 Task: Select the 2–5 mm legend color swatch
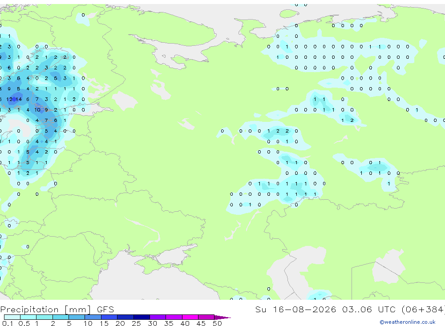(x=61, y=317)
